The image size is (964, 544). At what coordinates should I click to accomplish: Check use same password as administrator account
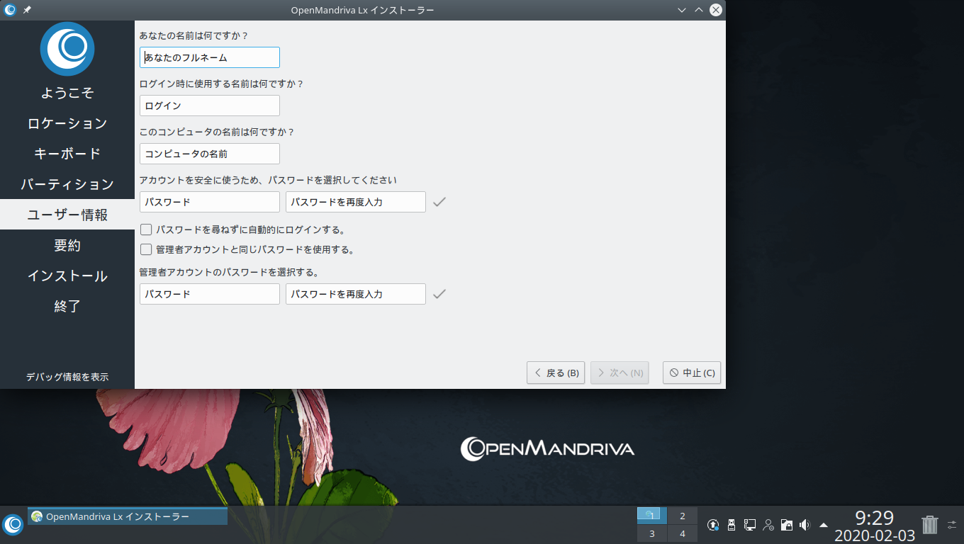pyautogui.click(x=146, y=249)
